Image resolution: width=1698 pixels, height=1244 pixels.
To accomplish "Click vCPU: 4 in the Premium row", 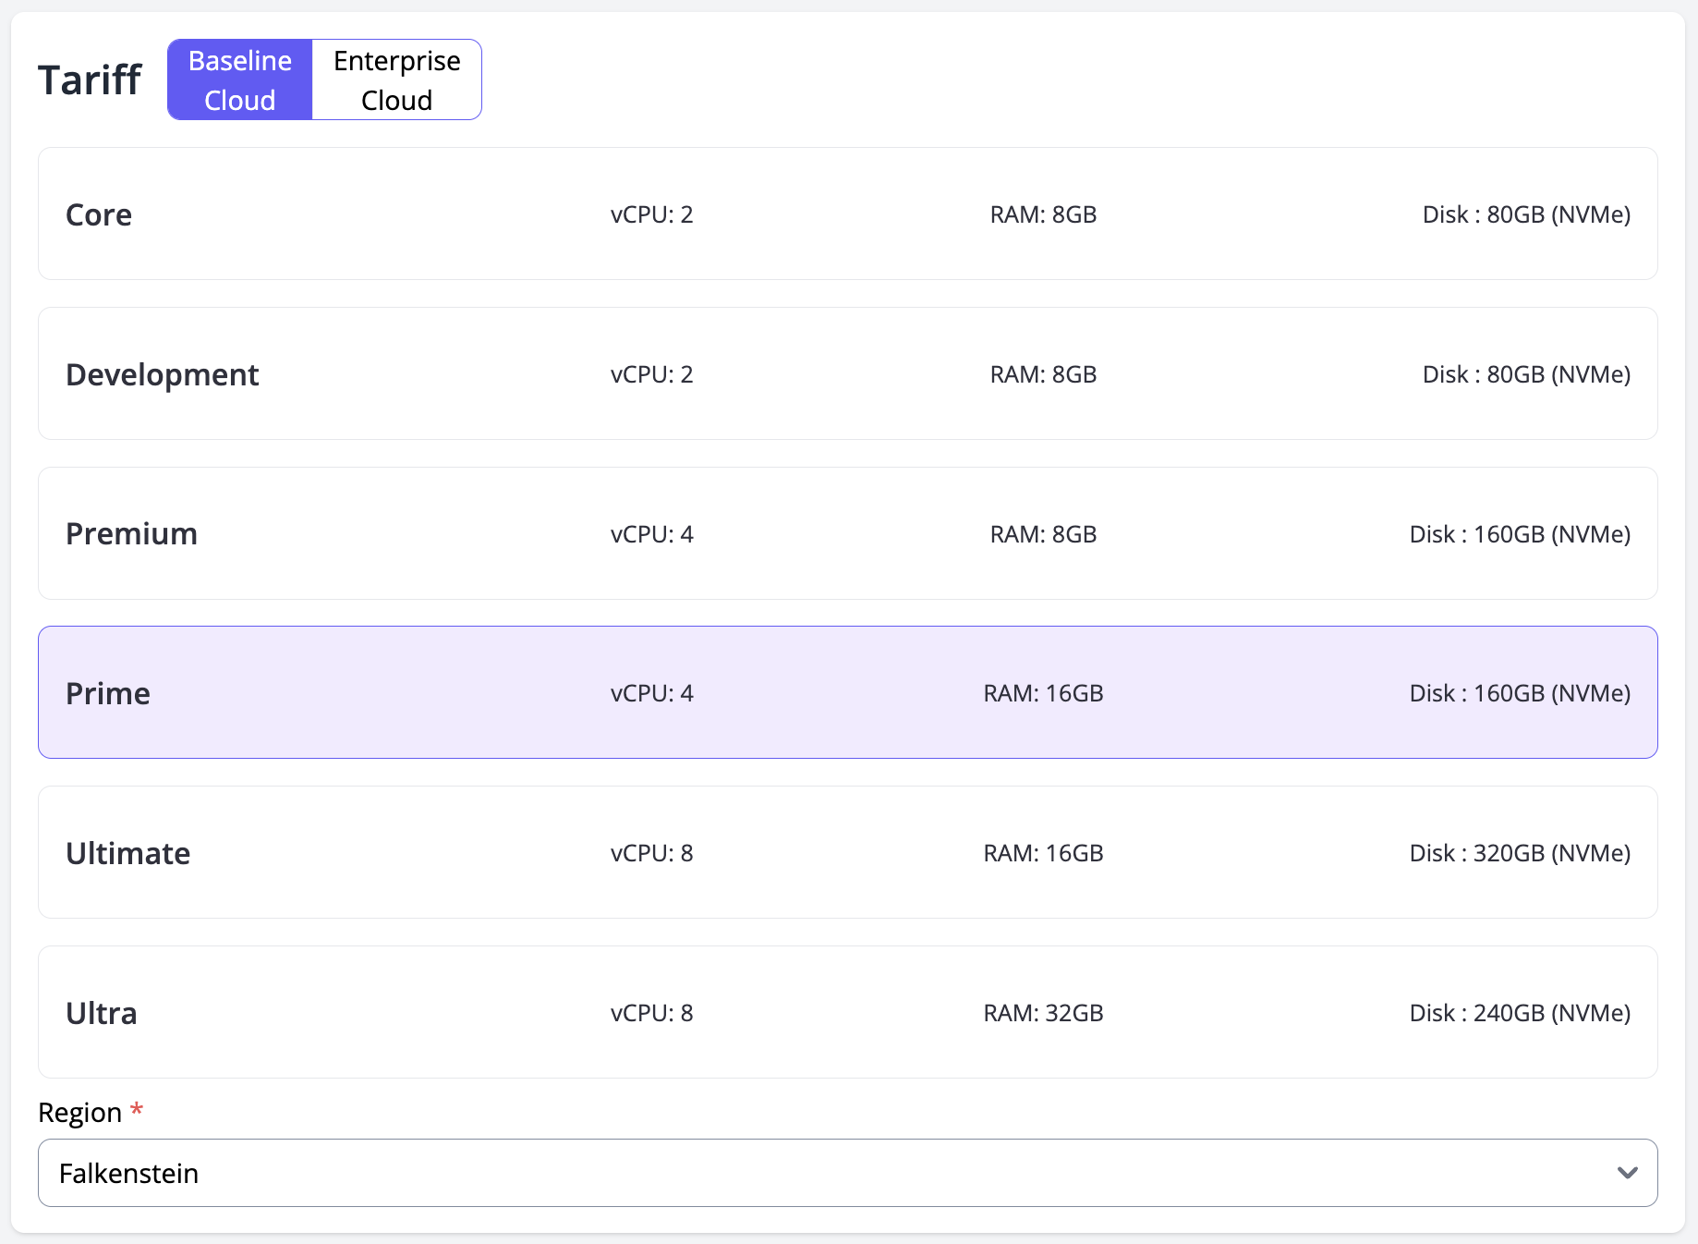I will tap(651, 534).
